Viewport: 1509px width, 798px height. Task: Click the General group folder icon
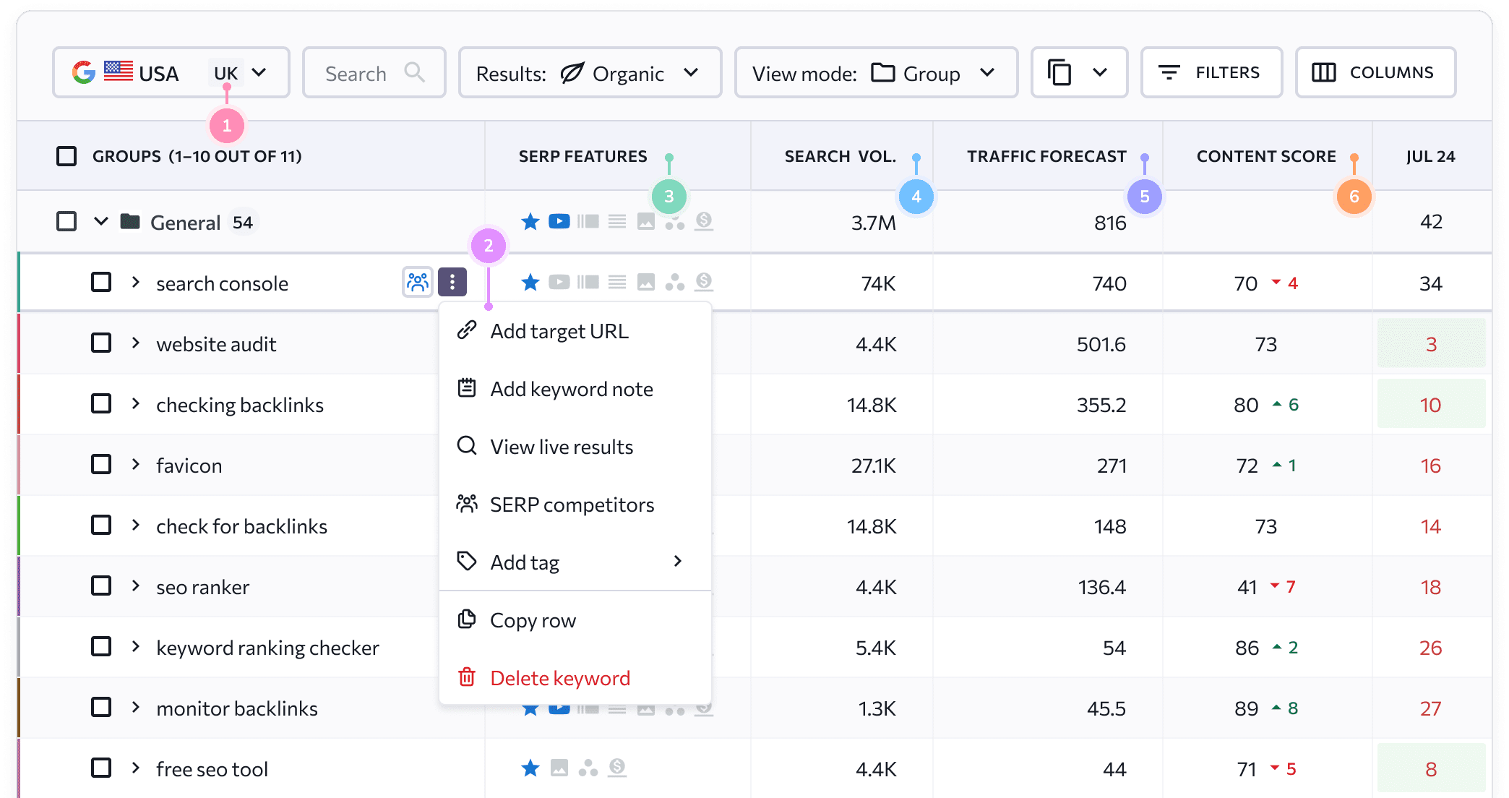click(x=130, y=221)
